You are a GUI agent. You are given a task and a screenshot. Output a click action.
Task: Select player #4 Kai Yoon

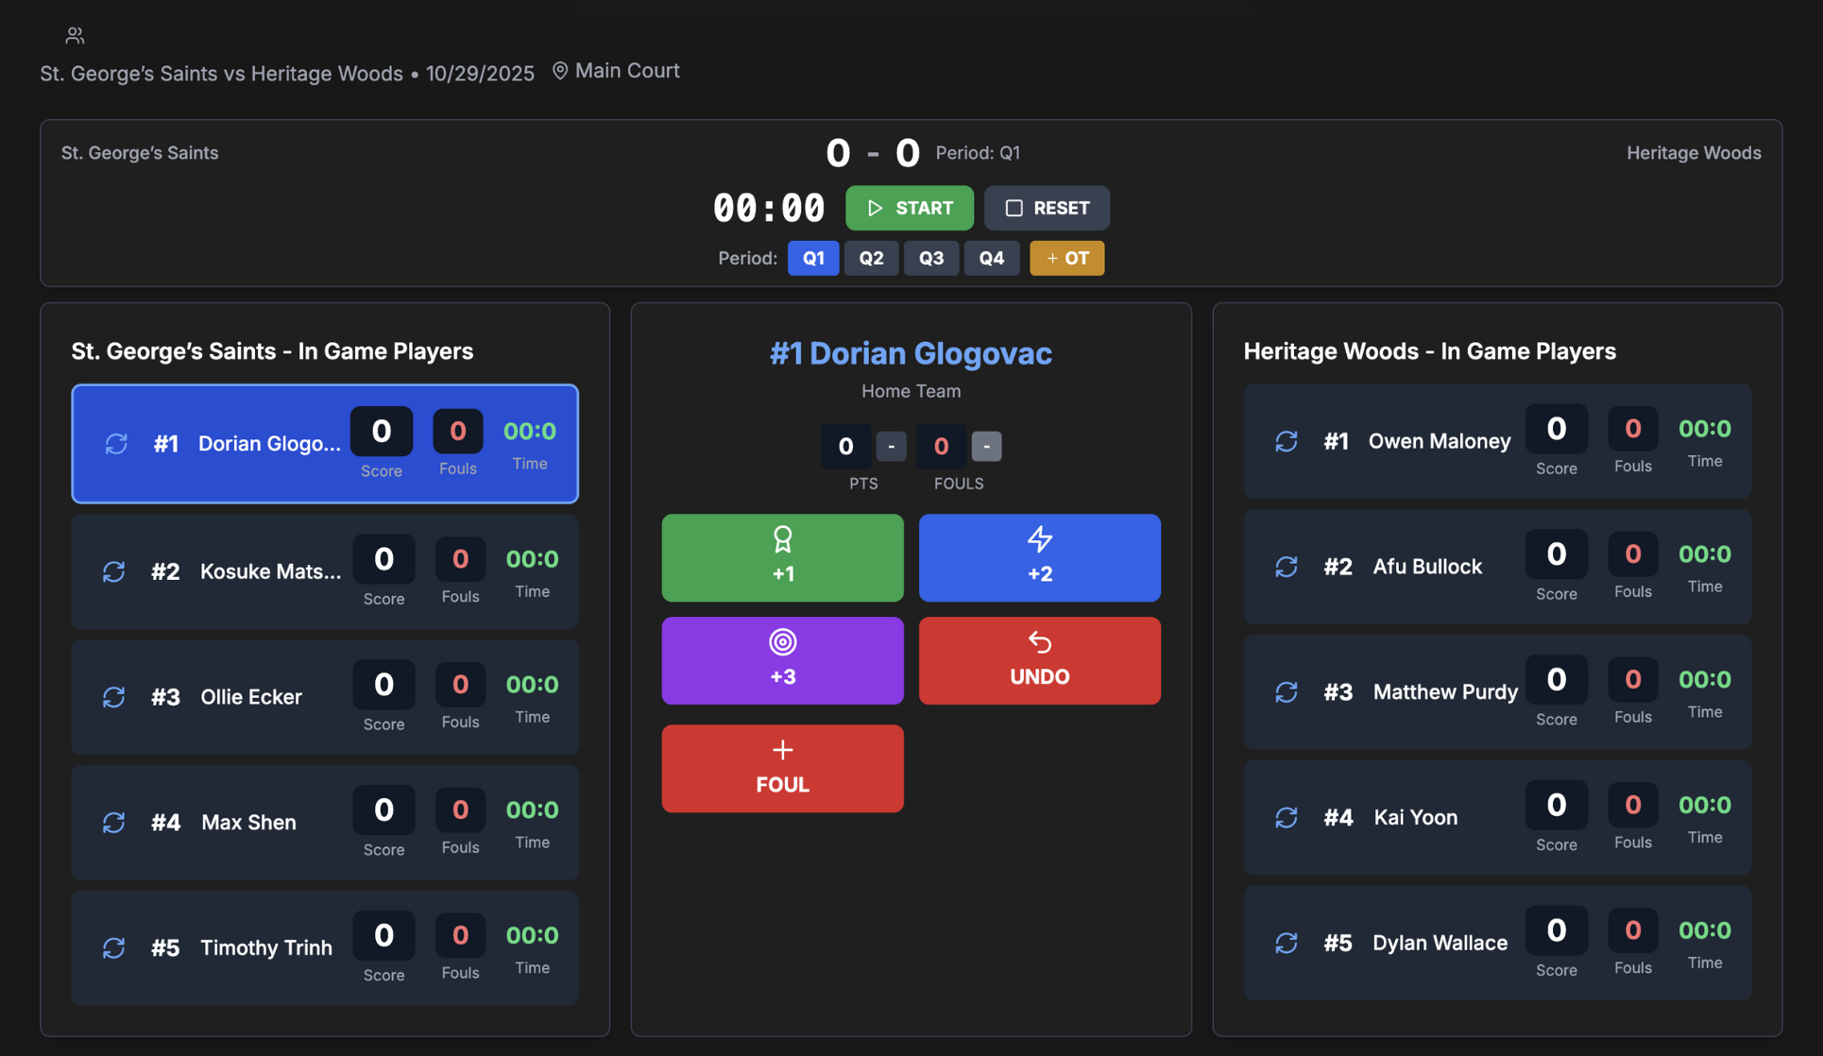1497,817
